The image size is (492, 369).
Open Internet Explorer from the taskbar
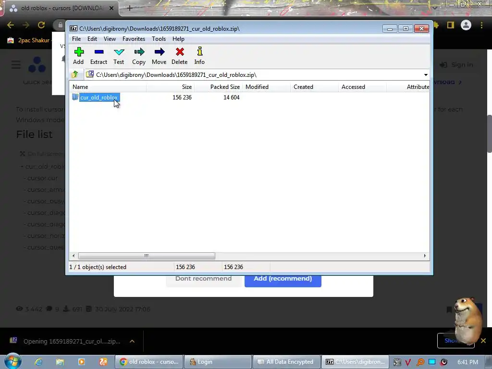pyautogui.click(x=38, y=362)
